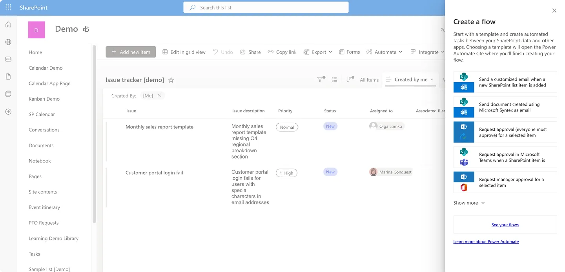Expand the Export dropdown in toolbar

point(318,52)
